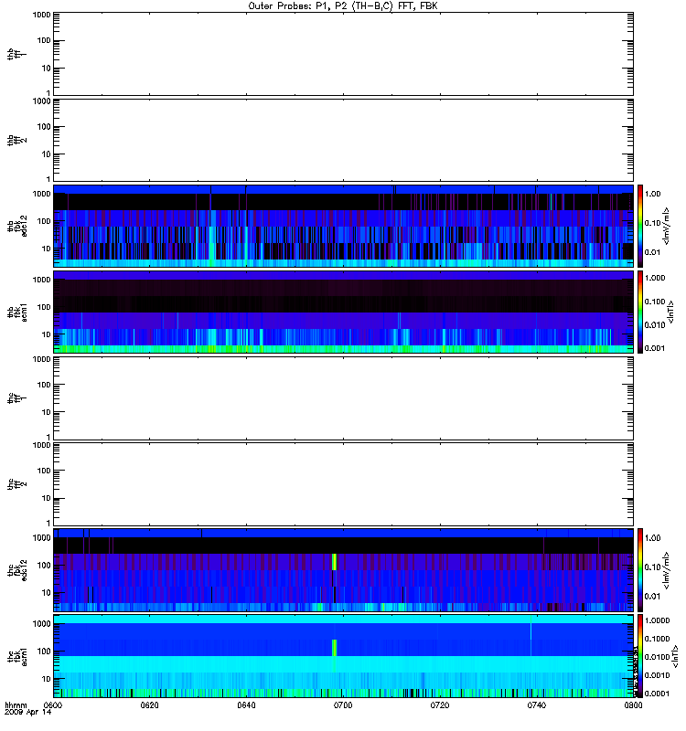Click the thc fbk scm1 panel label
The image size is (686, 731).
(16, 656)
